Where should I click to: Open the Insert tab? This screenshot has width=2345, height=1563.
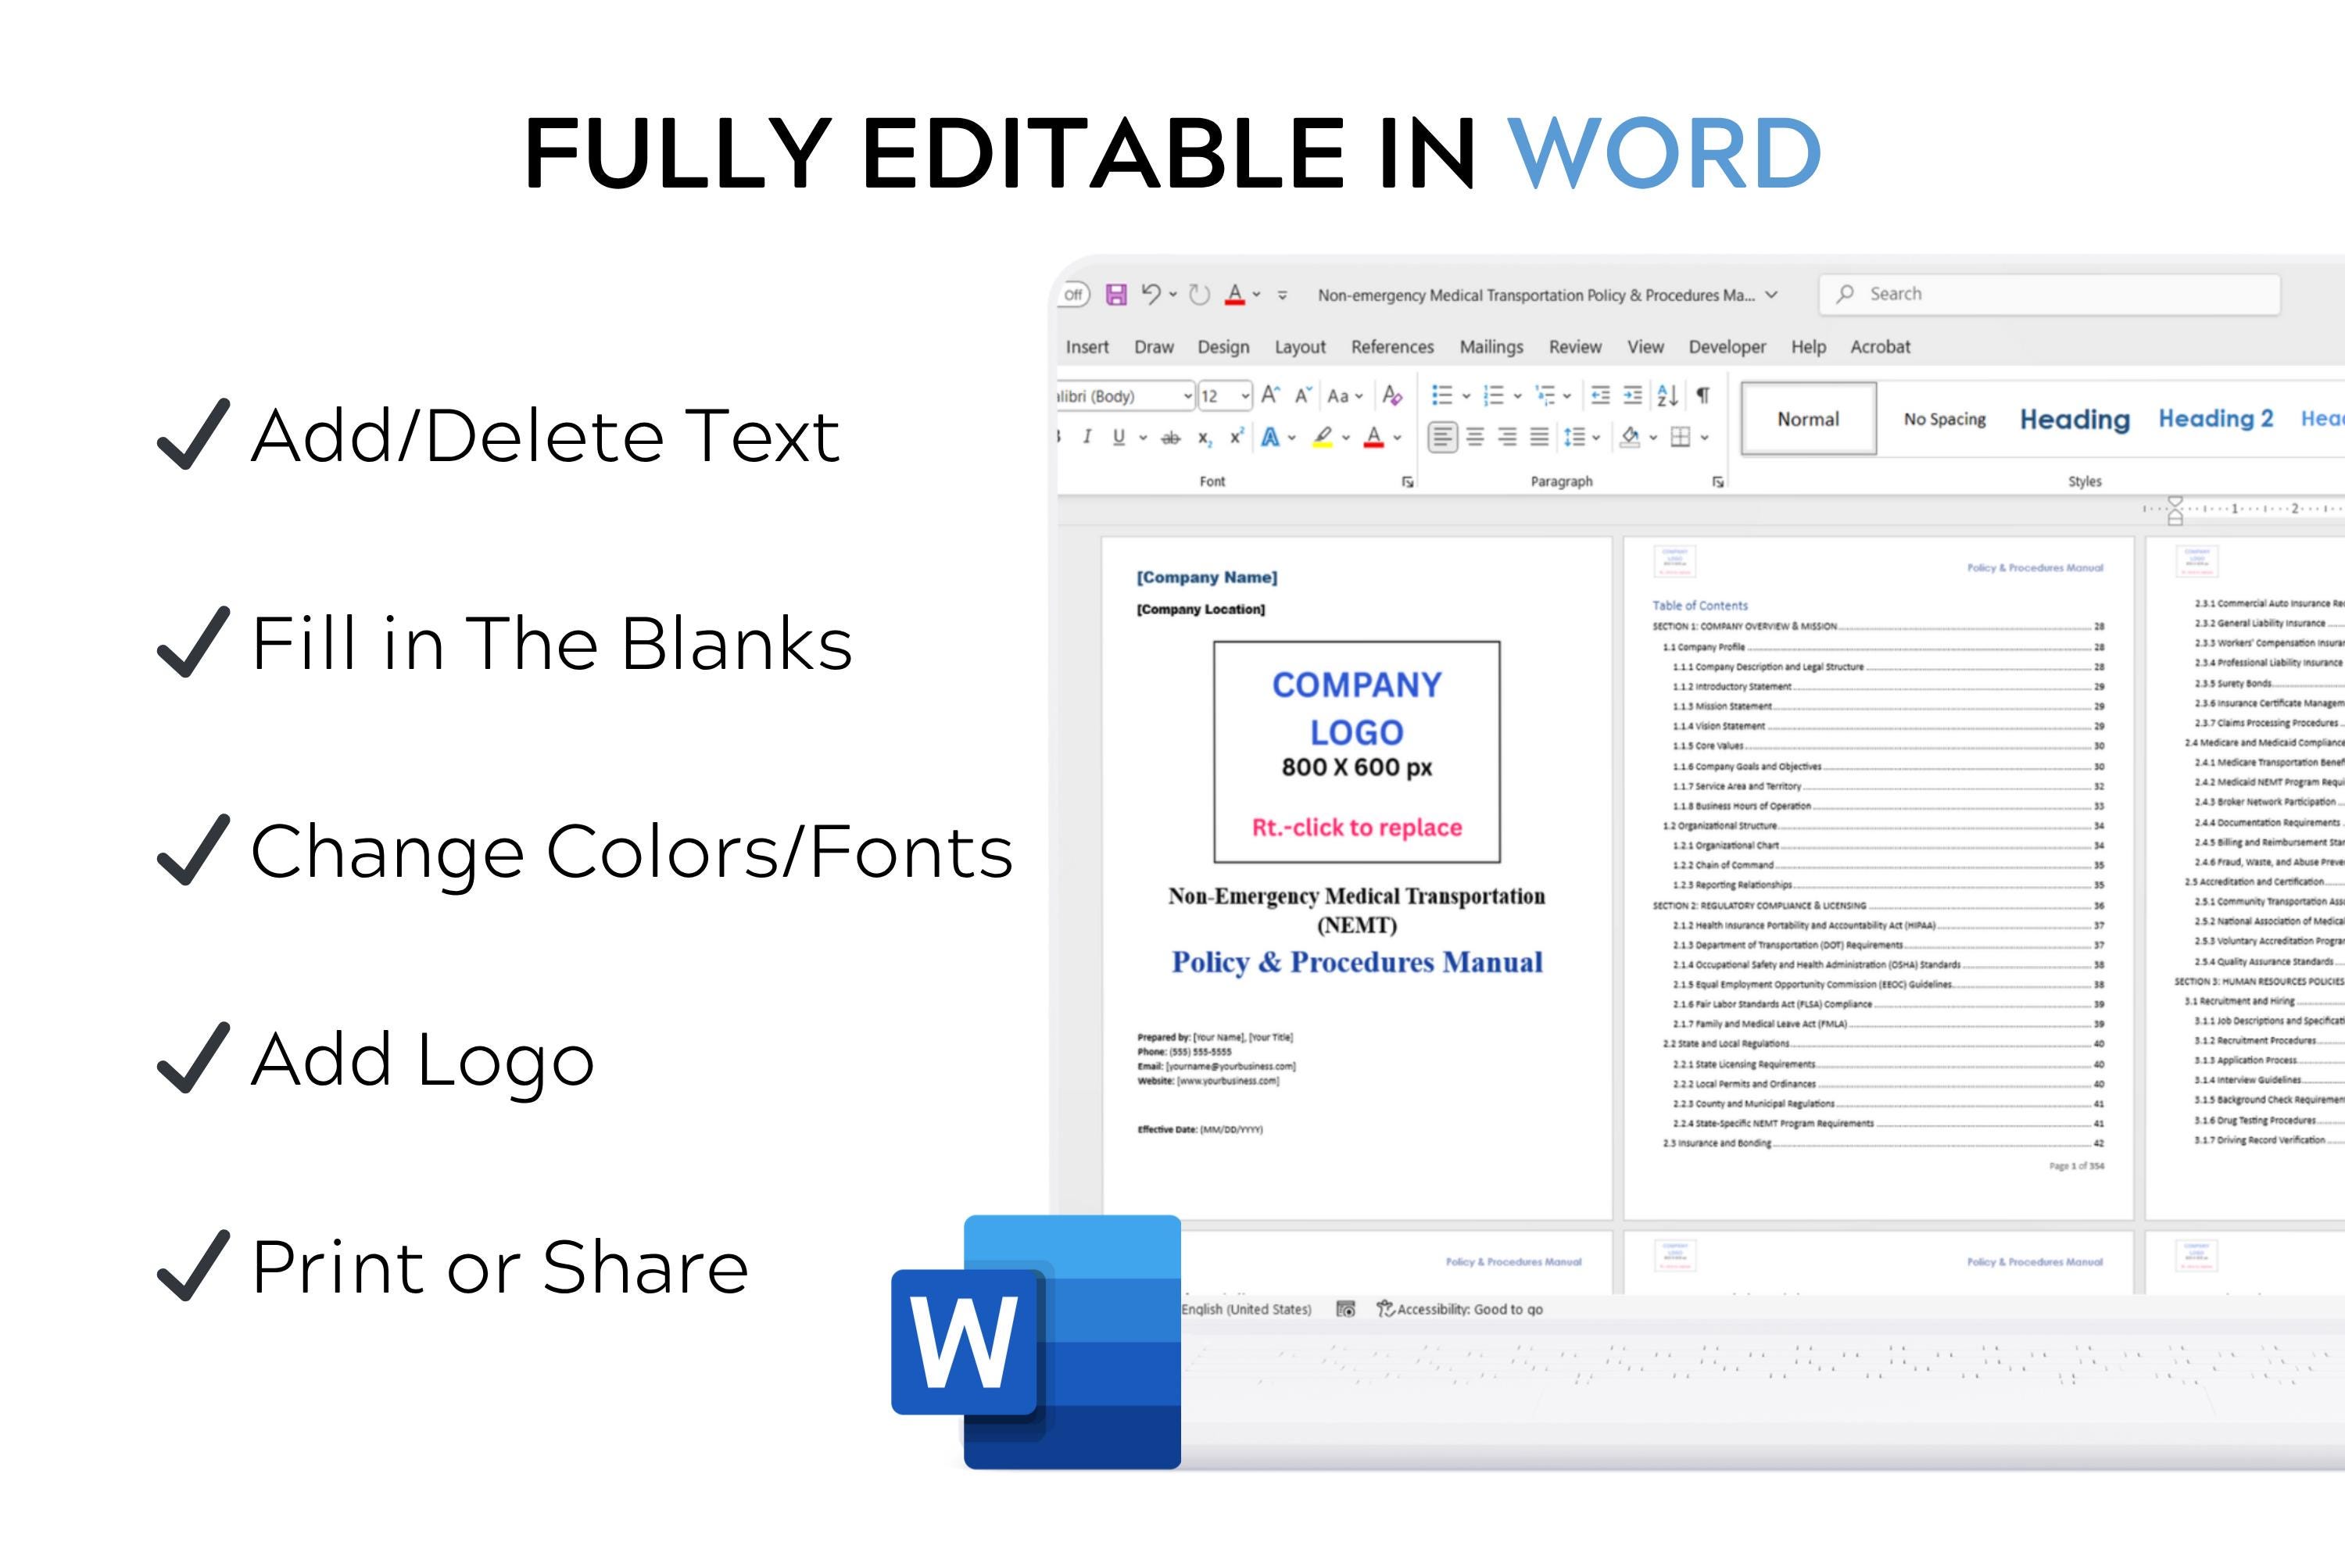1087,347
